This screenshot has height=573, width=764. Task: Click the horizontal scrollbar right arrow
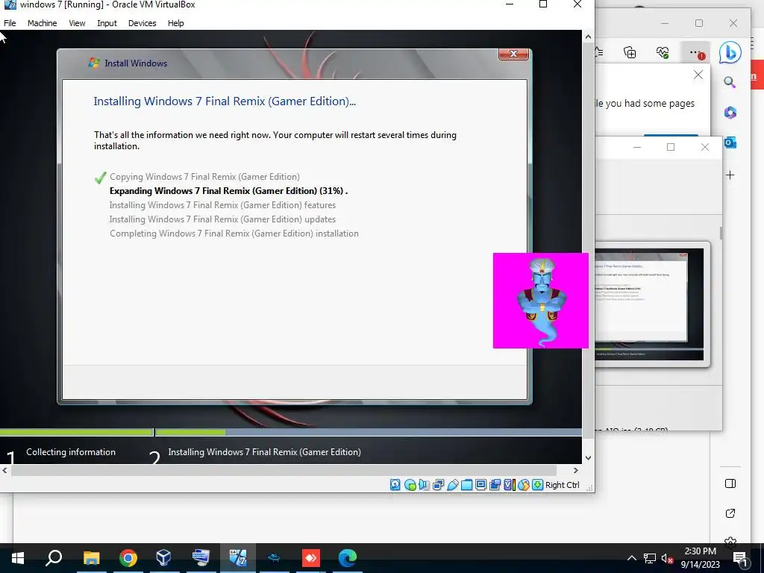[576, 470]
